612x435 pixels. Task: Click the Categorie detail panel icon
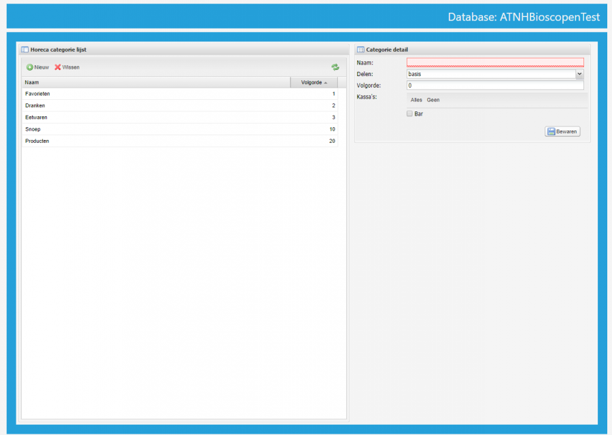click(360, 50)
